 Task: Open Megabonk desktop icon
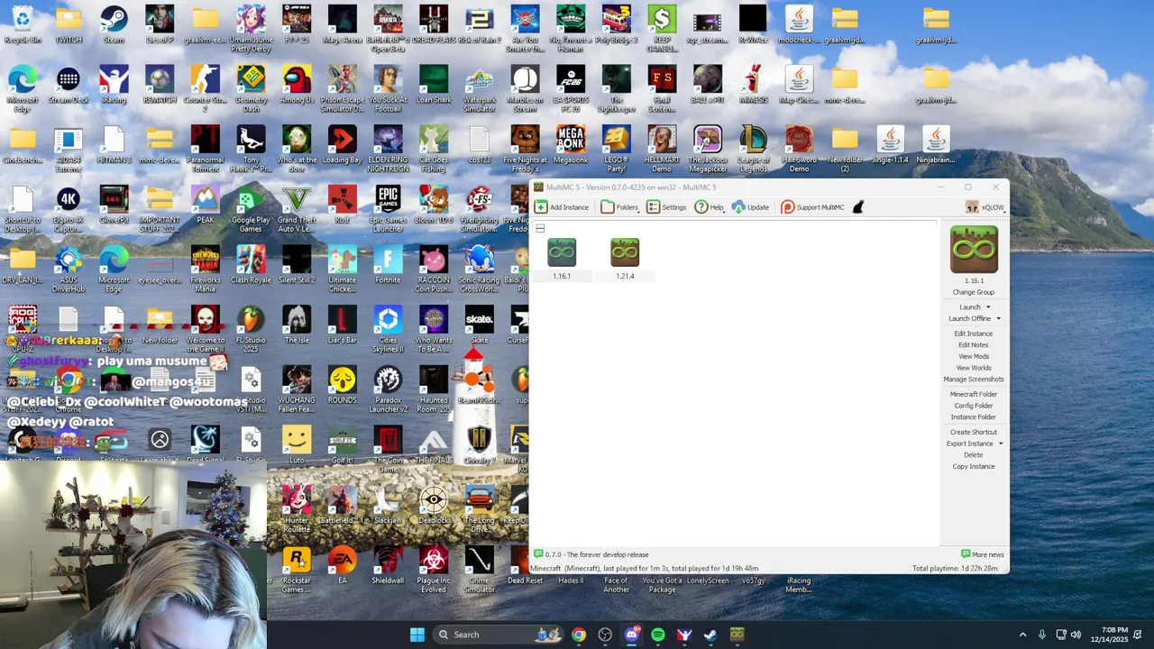(x=571, y=144)
